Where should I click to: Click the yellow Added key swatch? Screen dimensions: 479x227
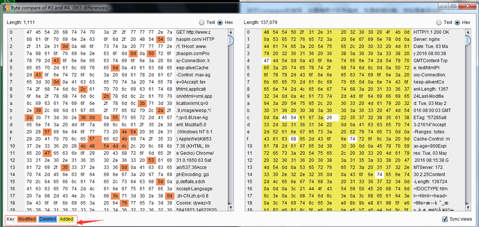67,219
